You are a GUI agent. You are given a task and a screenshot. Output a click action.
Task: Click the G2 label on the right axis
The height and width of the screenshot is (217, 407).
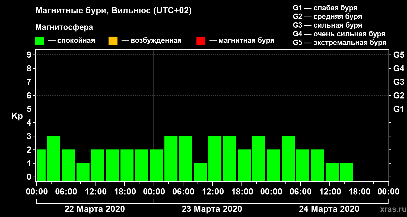click(x=399, y=95)
